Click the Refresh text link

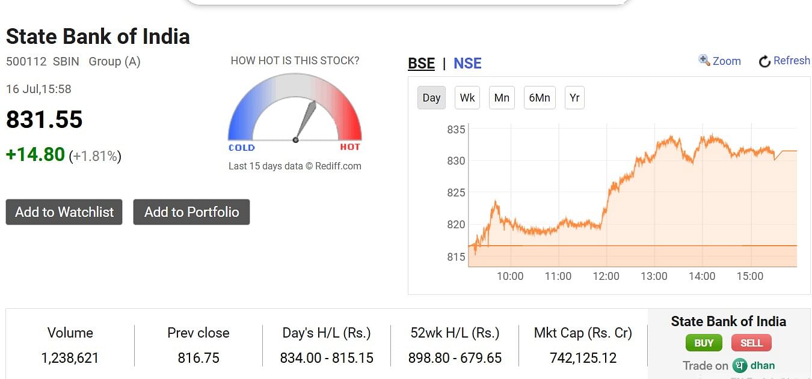[x=792, y=61]
